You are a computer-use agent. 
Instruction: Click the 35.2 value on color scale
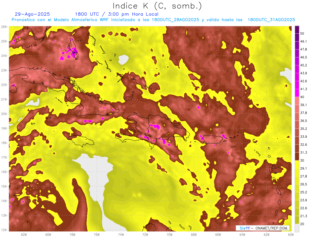tap(303, 129)
